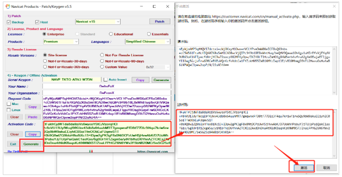
Task: Click Generate beside the Exit button
Action: point(31,144)
